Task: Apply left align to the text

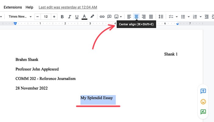Action: (x=129, y=16)
